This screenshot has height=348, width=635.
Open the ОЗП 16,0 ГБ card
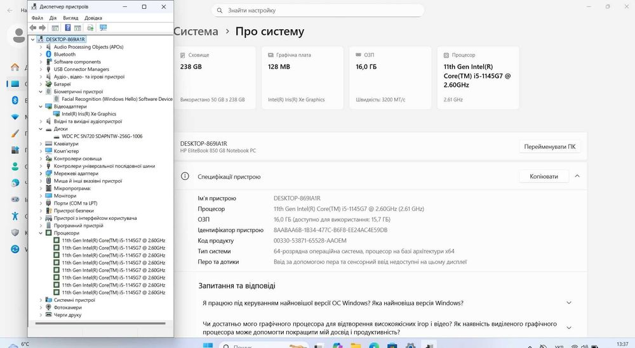[x=390, y=77]
